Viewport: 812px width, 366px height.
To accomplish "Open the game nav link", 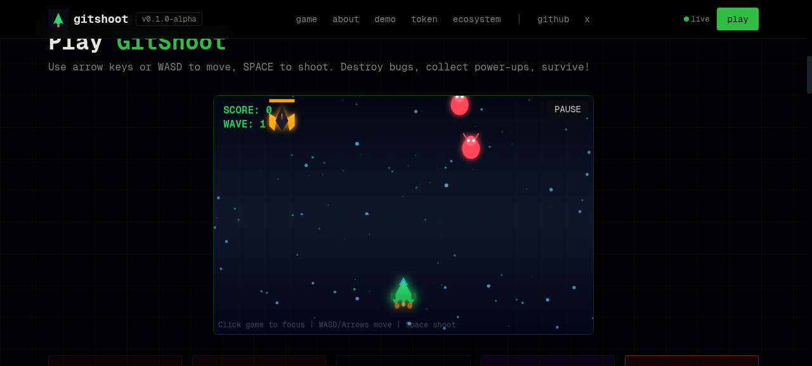I will click(x=306, y=19).
